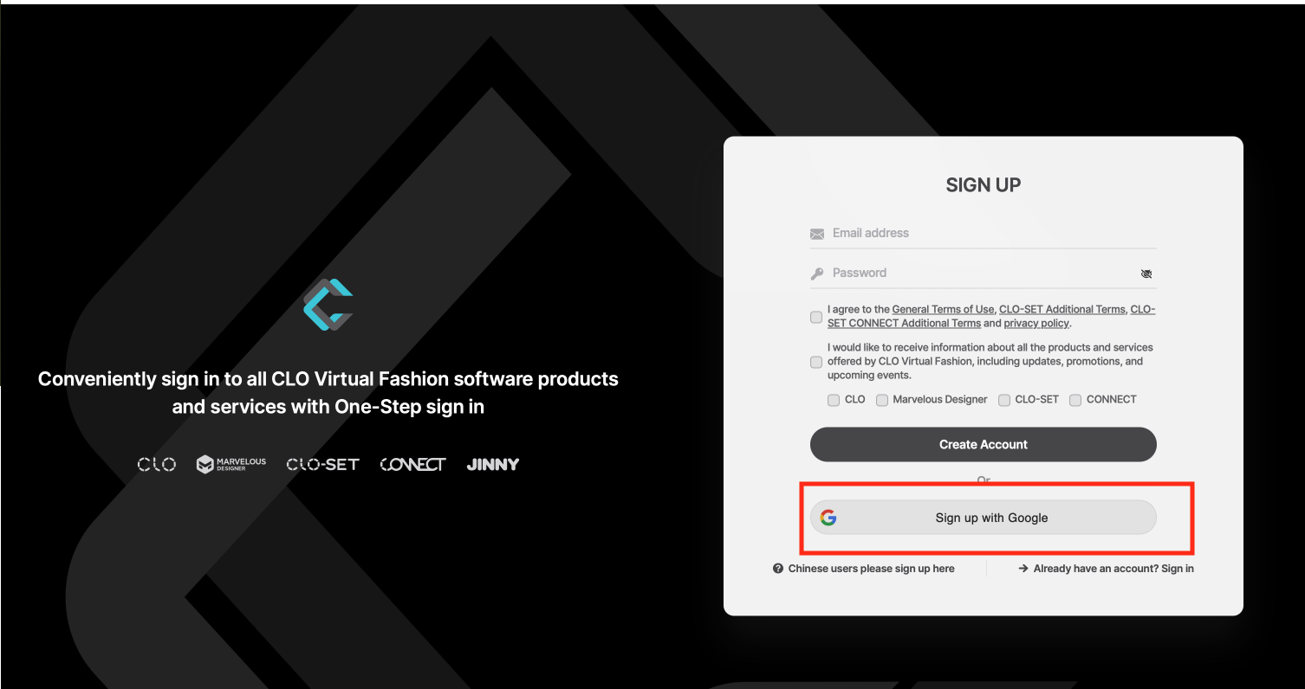Viewport: 1305px width, 689px height.
Task: Open the privacy policy link
Action: [x=1036, y=323]
